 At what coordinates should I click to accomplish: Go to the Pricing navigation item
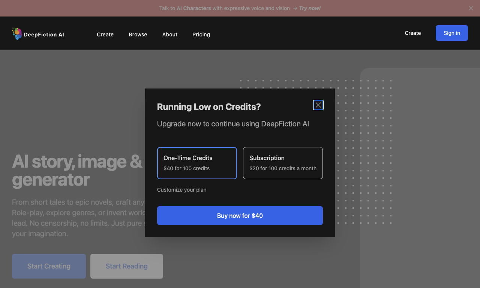click(x=201, y=34)
